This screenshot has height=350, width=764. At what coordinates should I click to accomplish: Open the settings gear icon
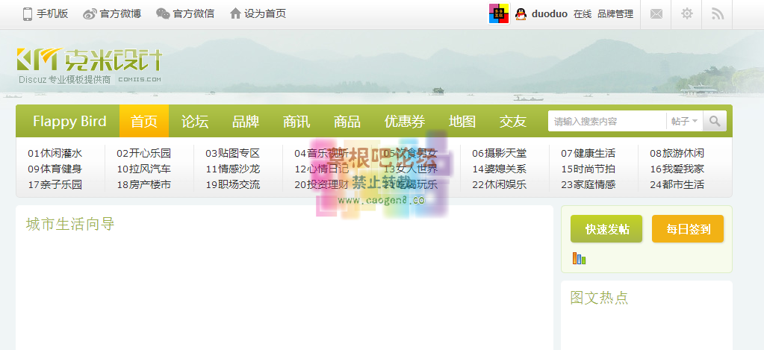pyautogui.click(x=687, y=14)
